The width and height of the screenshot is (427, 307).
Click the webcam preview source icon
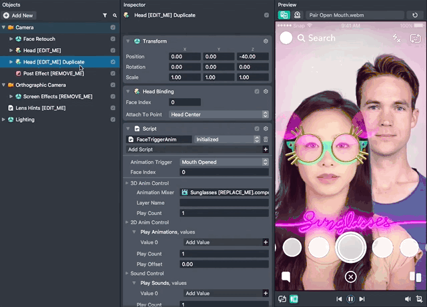(297, 15)
